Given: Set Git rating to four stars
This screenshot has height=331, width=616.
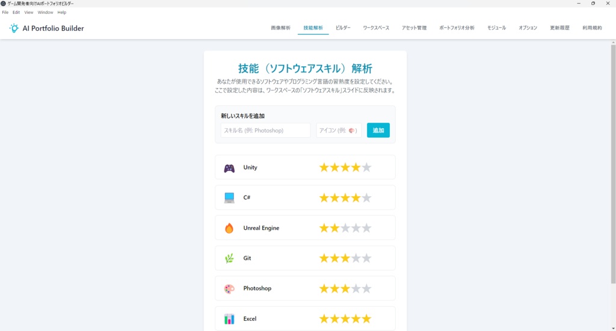Looking at the screenshot, I should click(x=356, y=258).
